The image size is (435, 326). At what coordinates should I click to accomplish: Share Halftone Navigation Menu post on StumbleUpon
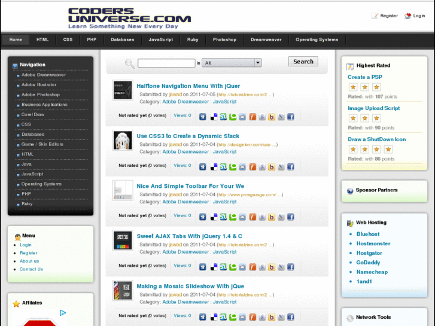pyautogui.click(x=223, y=117)
